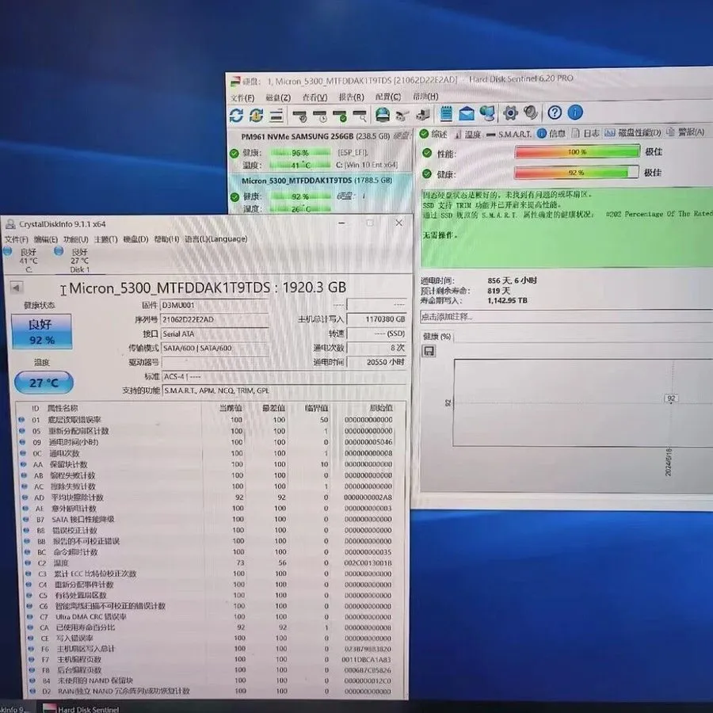Switch to the S.M.A.R.T. tab in Sentinel
The image size is (713, 713).
coord(509,134)
